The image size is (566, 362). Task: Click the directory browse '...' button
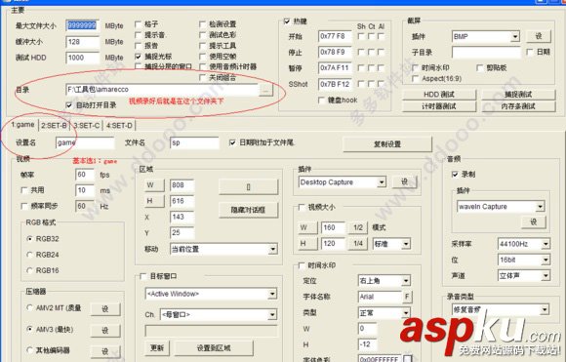click(x=265, y=90)
